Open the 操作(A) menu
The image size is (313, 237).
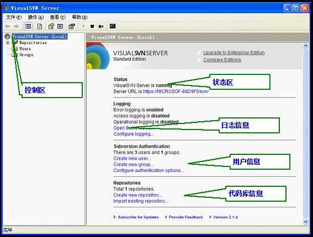point(36,17)
